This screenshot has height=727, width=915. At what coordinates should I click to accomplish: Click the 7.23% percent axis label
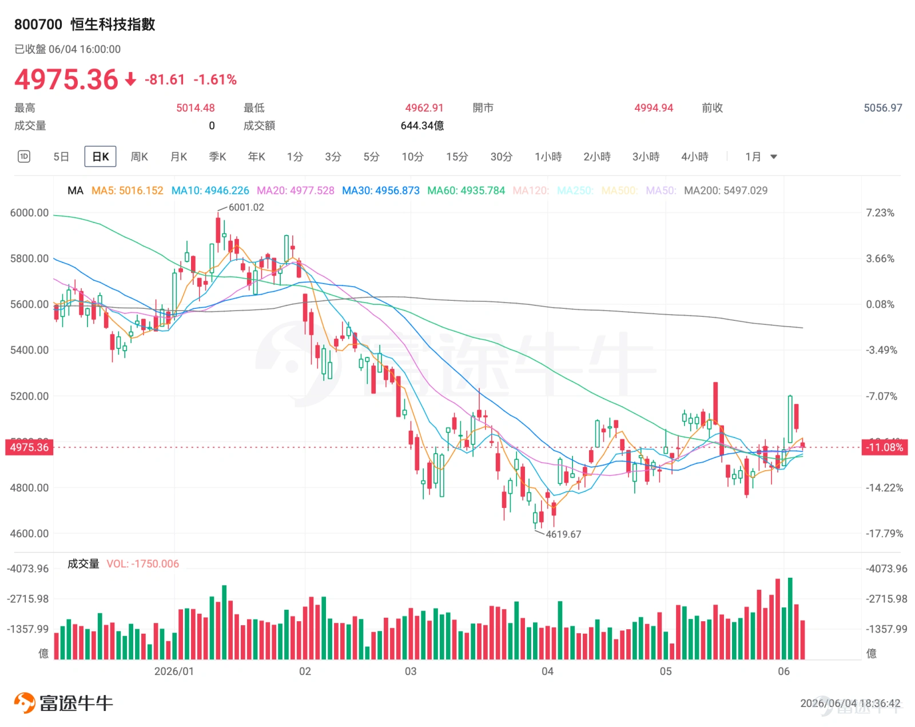pos(880,213)
